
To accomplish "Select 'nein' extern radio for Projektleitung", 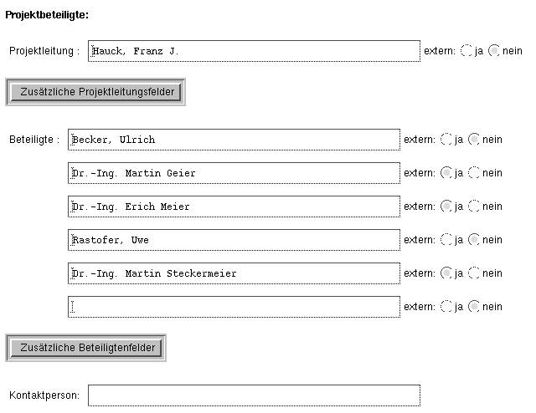I will click(x=494, y=51).
